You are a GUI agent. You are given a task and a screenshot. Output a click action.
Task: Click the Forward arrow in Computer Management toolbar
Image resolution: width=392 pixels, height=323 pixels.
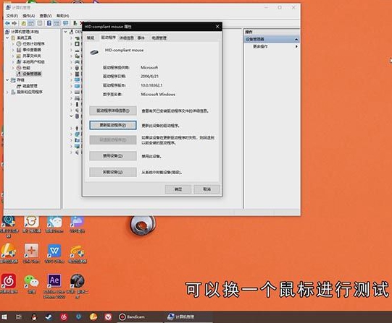[14, 23]
